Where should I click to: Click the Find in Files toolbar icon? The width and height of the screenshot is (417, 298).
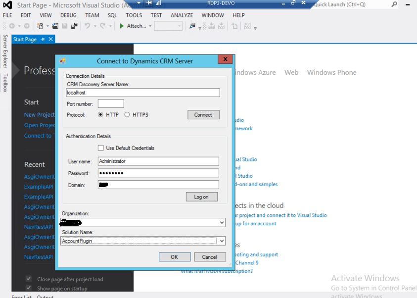coord(192,26)
